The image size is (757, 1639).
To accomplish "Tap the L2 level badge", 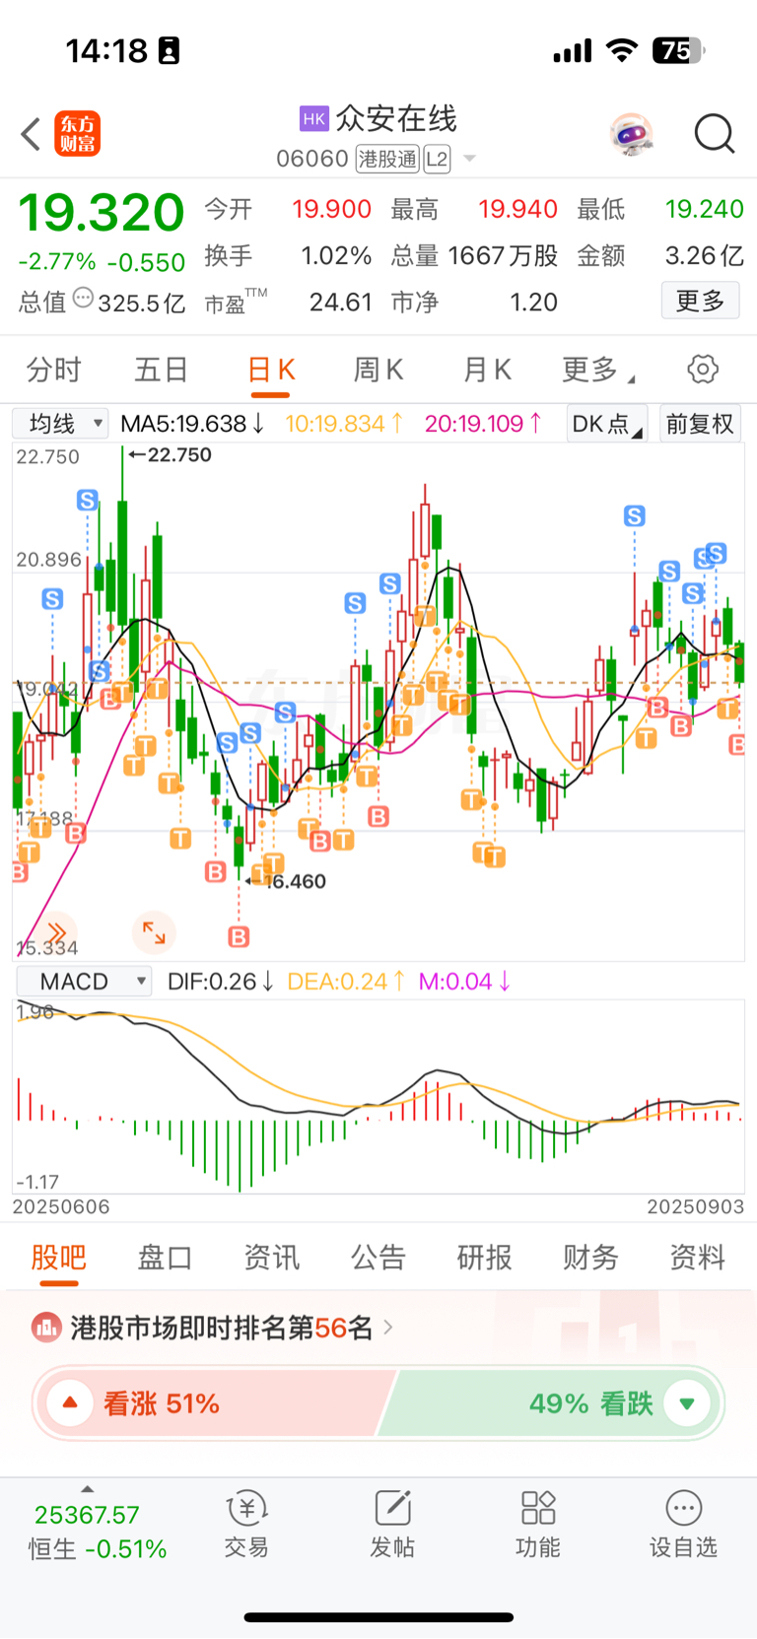I will 438,159.
